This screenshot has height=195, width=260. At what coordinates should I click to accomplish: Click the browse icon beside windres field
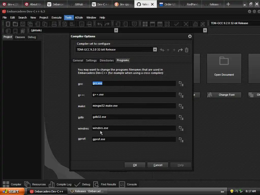point(181,128)
